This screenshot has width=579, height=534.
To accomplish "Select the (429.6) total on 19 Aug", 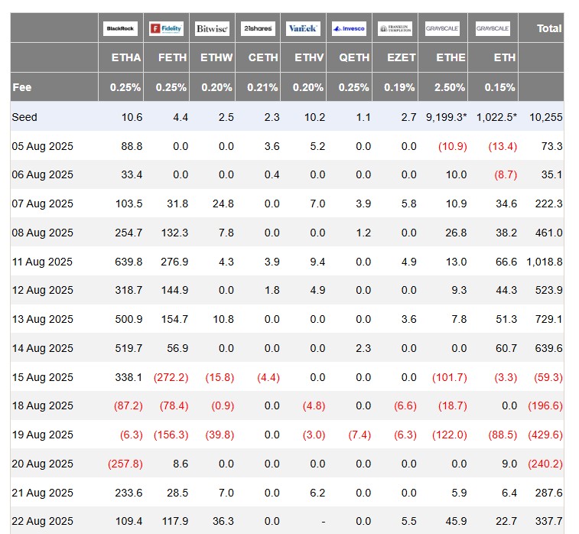I will 545,435.
